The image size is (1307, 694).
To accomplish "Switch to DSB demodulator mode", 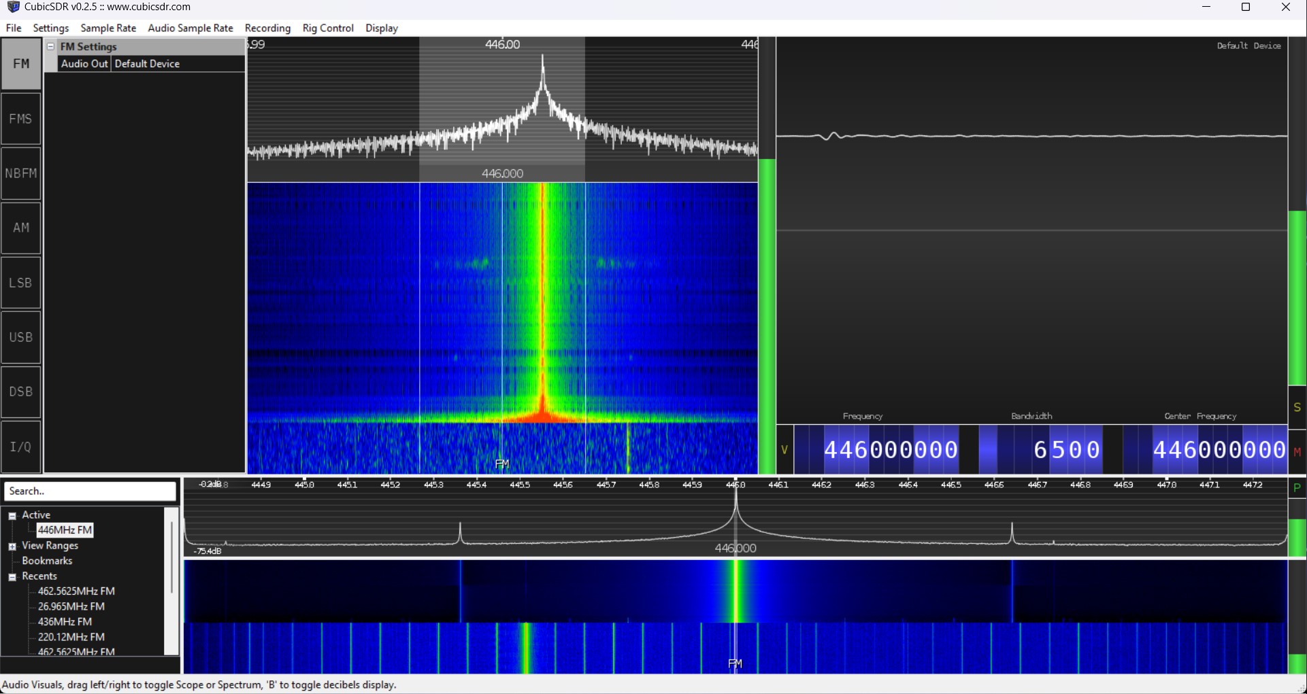I will (x=21, y=392).
